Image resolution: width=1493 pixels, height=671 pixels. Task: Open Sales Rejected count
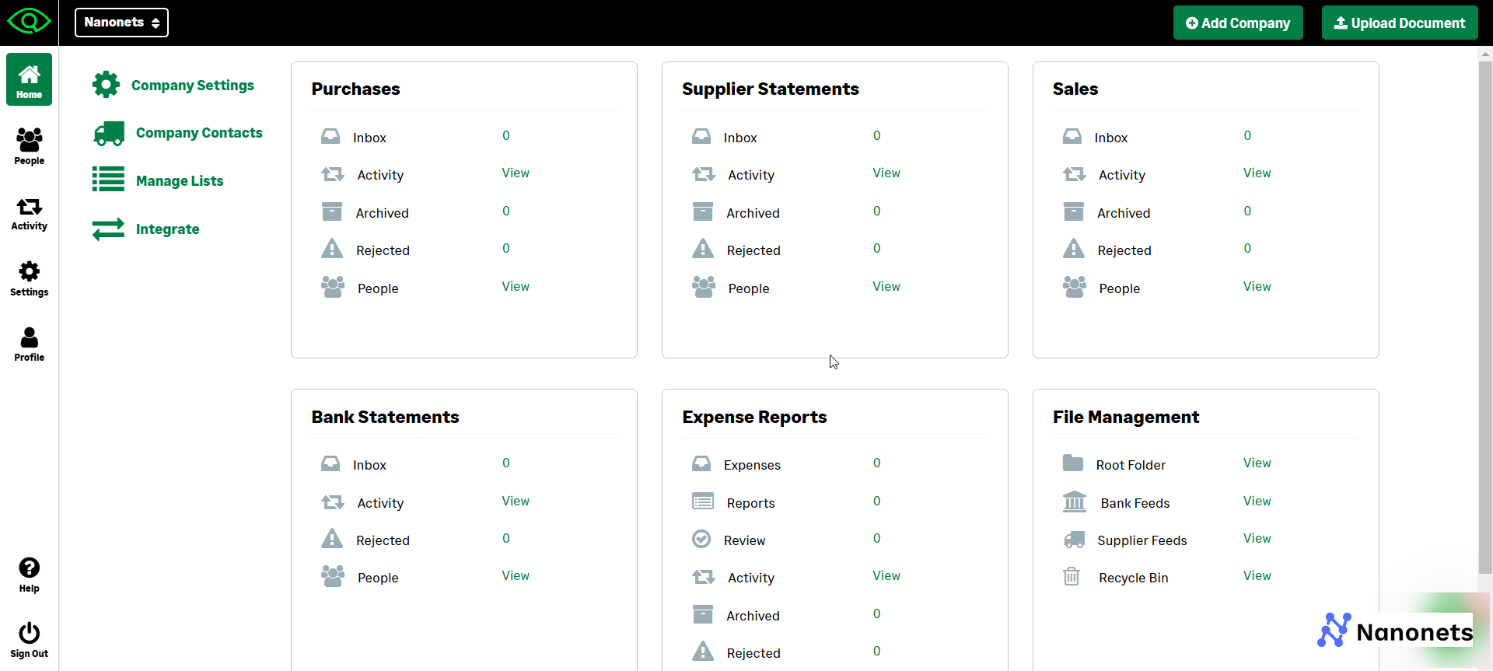1248,248
